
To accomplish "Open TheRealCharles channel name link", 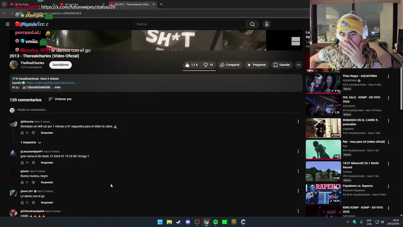I will click(x=32, y=63).
